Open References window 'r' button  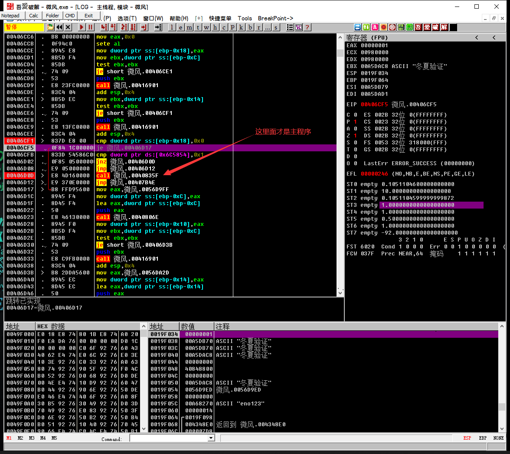click(258, 27)
